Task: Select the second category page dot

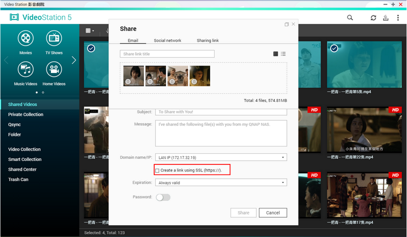Action: [x=43, y=92]
